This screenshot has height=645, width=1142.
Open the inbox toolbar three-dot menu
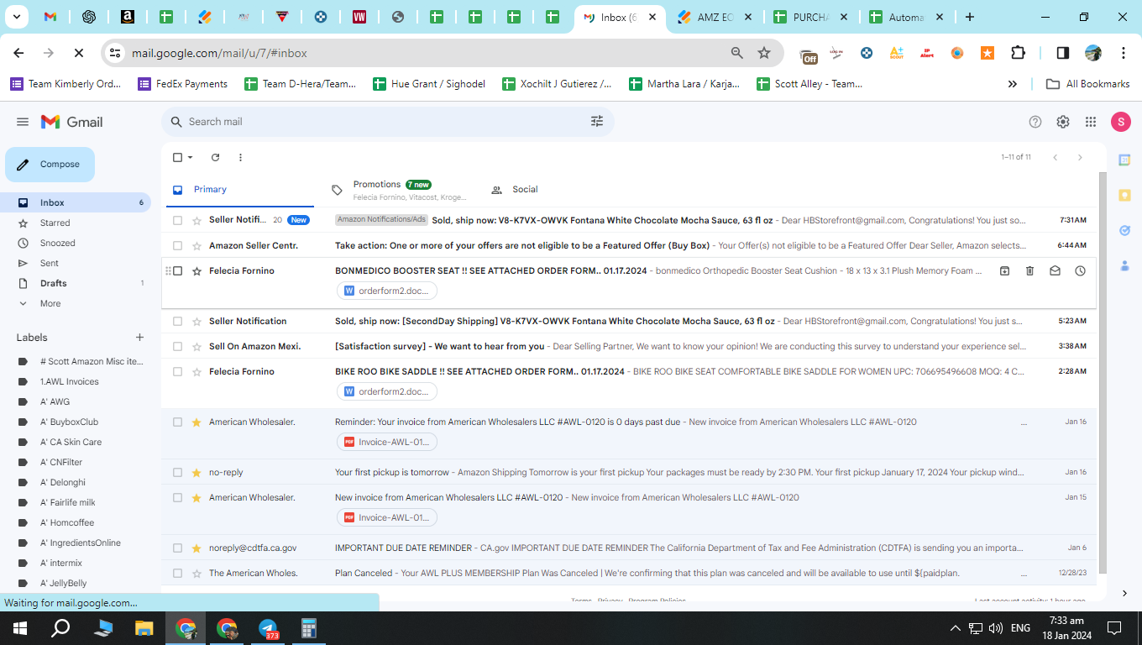[240, 157]
